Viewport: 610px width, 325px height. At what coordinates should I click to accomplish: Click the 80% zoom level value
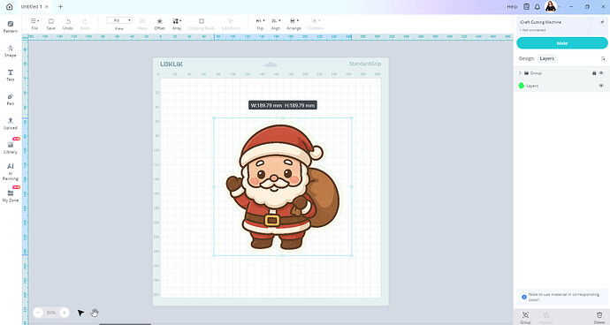click(x=51, y=313)
